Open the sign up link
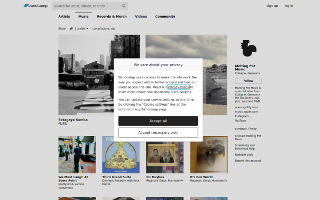This screenshot has width=320, height=200. (x=272, y=6)
